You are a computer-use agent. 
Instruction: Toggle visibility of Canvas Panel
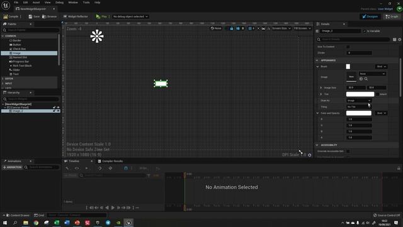58,107
